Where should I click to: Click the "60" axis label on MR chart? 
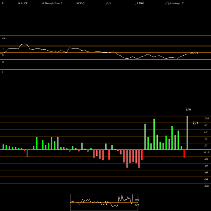pos(206,132)
